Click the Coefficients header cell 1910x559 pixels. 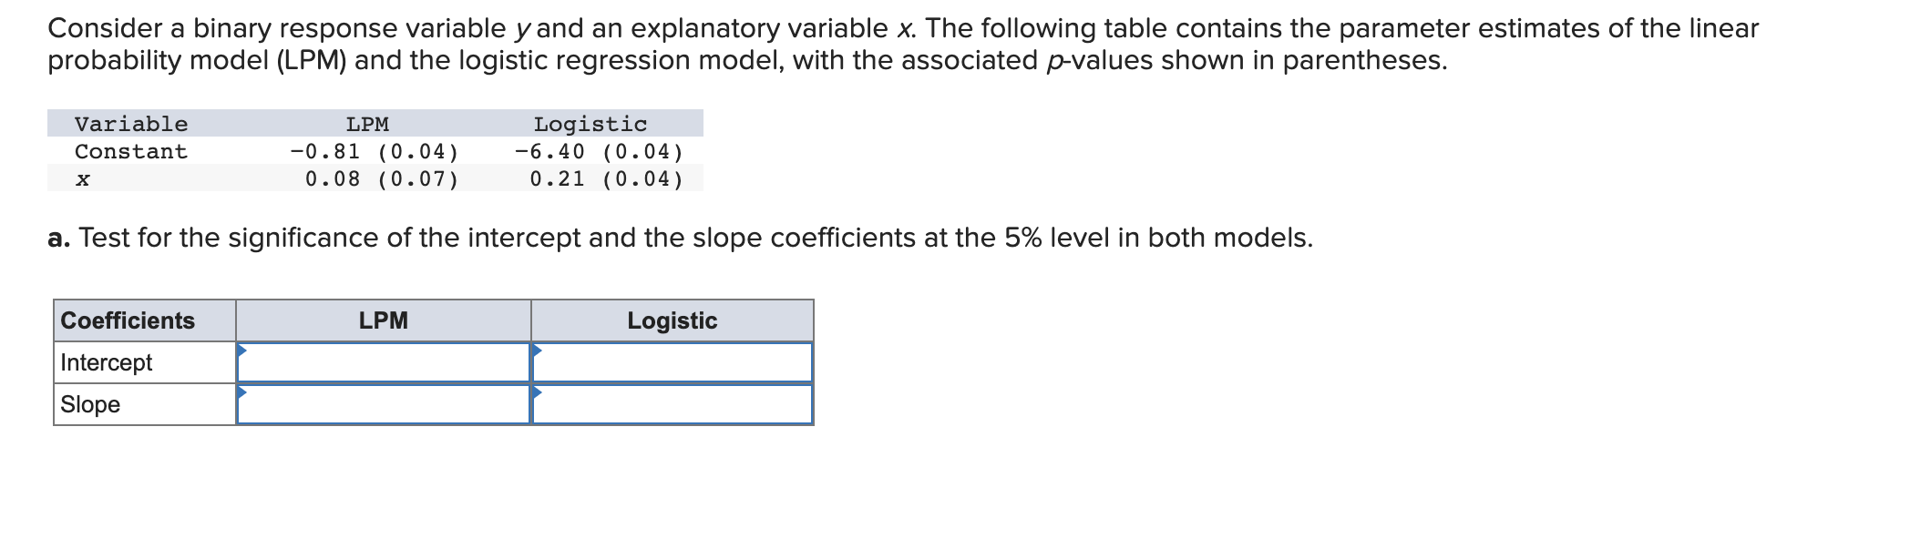128,320
